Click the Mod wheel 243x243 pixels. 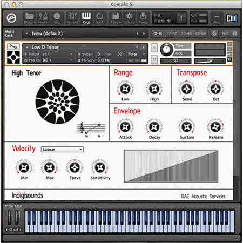pyautogui.click(x=17, y=217)
